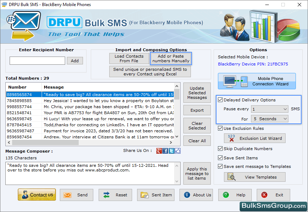Click the Add recipient button
The height and width of the screenshot is (212, 308).
coord(75,61)
